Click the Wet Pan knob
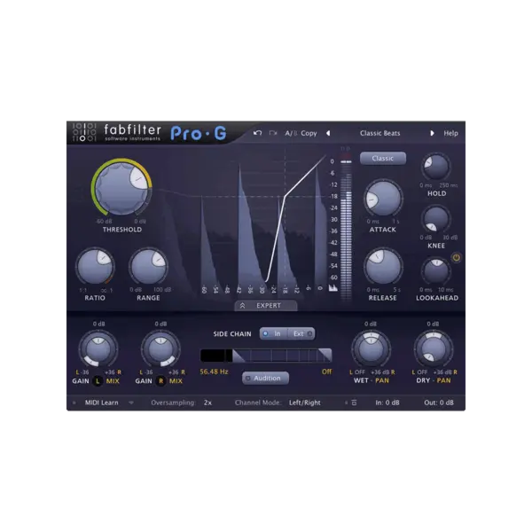 [x=372, y=349]
